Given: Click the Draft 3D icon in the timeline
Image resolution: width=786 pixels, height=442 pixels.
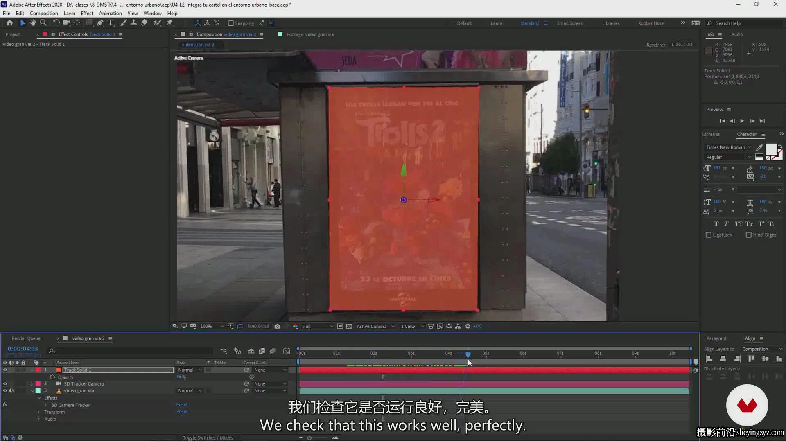Looking at the screenshot, I should [237, 351].
